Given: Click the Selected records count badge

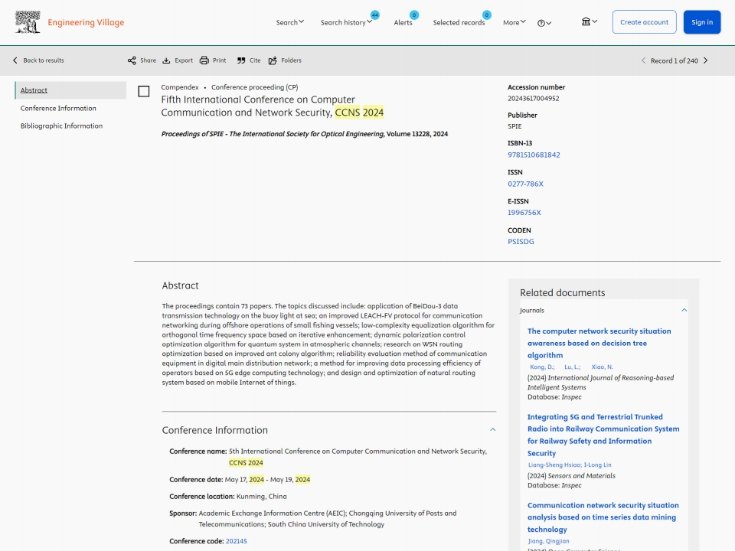Looking at the screenshot, I should click(487, 15).
